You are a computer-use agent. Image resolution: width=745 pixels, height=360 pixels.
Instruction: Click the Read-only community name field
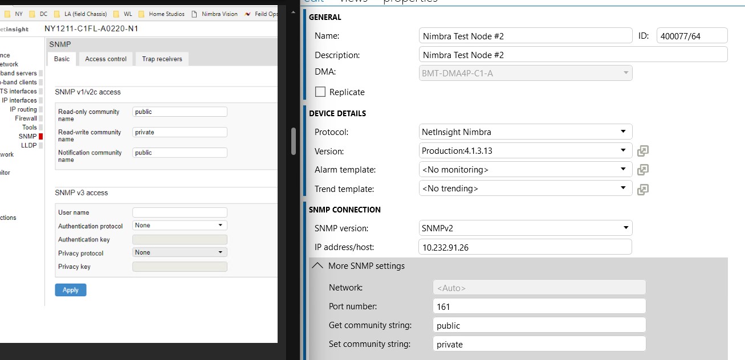point(180,112)
